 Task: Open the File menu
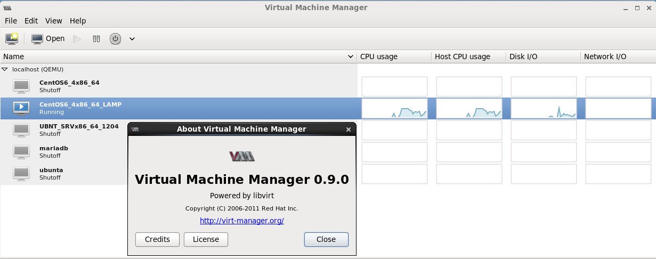(x=11, y=21)
